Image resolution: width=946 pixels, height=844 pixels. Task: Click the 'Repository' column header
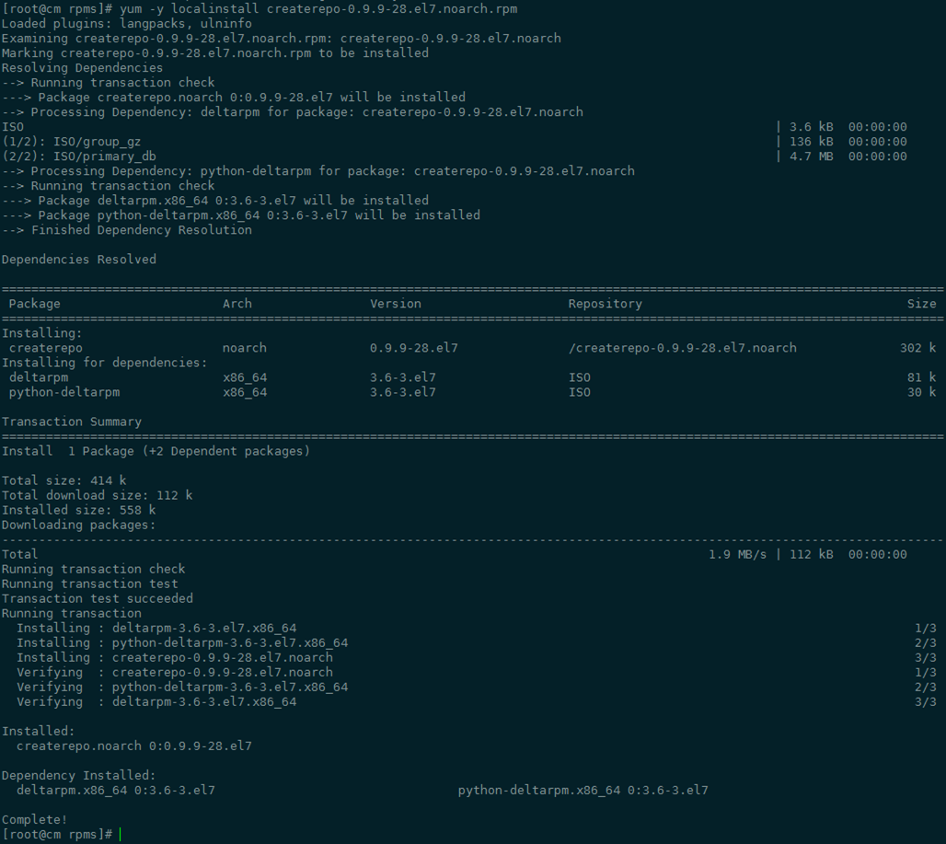pos(606,304)
